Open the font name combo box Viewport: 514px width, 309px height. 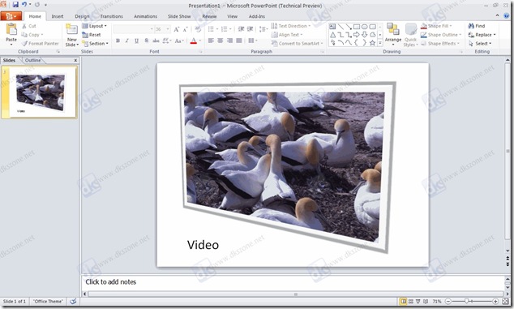[134, 29]
